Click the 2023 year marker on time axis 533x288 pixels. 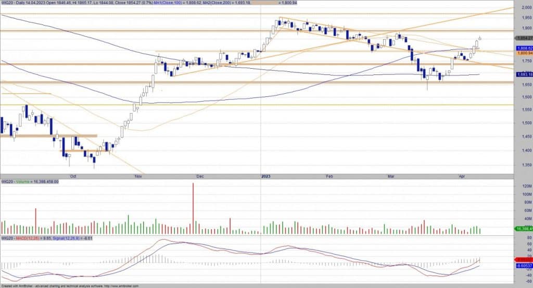pyautogui.click(x=265, y=177)
